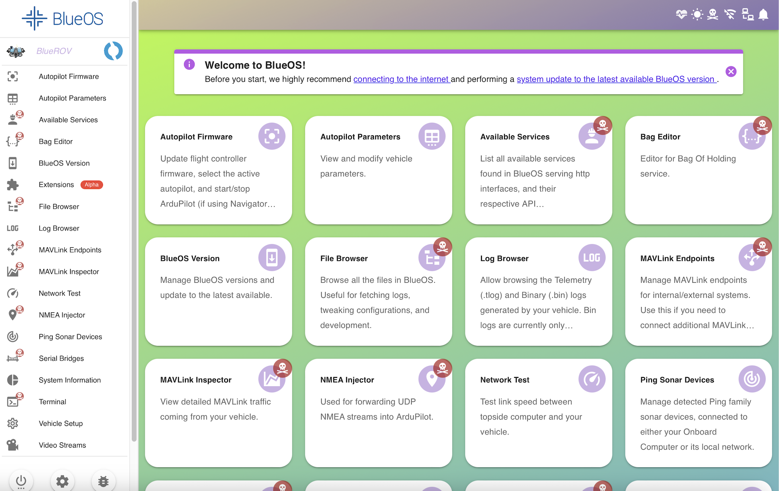
Task: Open the notifications bell icon
Action: pyautogui.click(x=763, y=15)
